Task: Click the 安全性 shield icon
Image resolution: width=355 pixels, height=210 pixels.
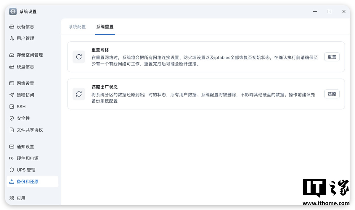Action: (12, 118)
